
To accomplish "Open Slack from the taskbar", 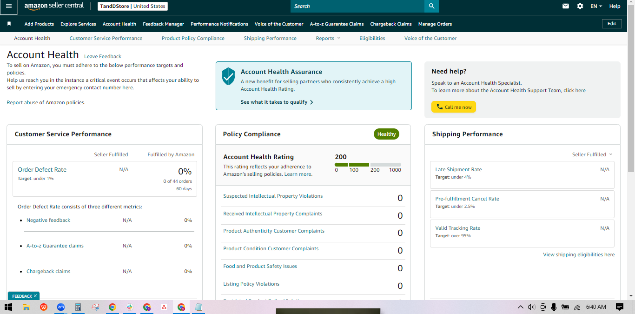I will (130, 307).
